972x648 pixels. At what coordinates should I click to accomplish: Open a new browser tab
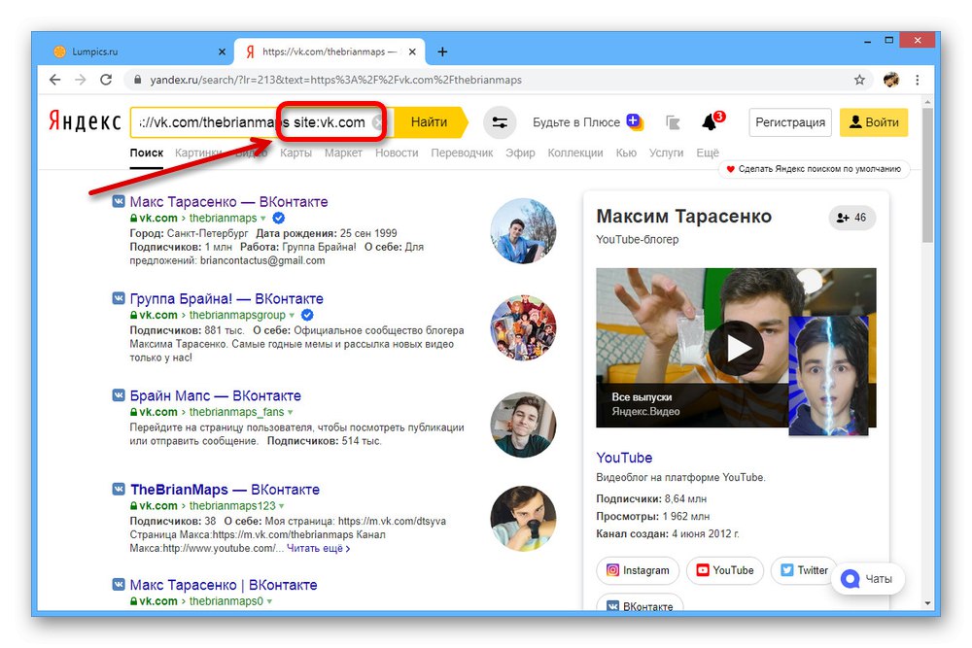tap(442, 52)
